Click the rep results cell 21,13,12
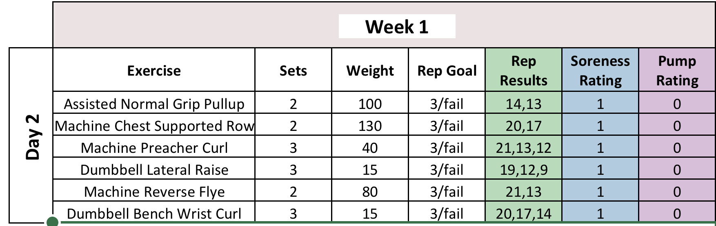Viewport: 716px width, 226px height. (523, 148)
